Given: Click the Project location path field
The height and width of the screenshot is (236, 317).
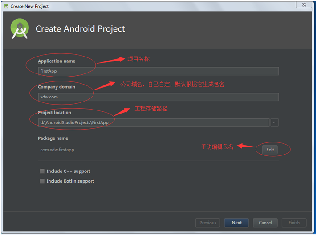Looking at the screenshot, I should pyautogui.click(x=154, y=122).
